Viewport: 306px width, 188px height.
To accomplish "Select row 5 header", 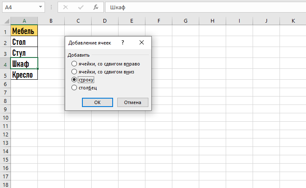I will (5, 74).
